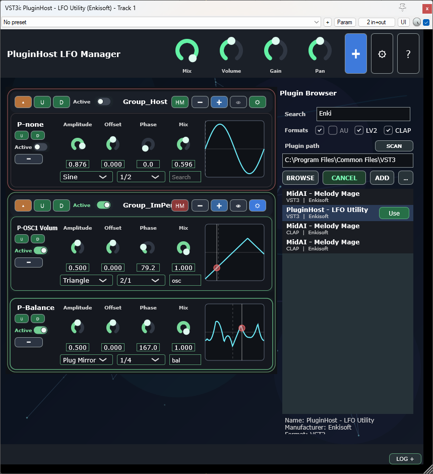Toggle P-none Active switch
The width and height of the screenshot is (433, 474).
[x=40, y=147]
